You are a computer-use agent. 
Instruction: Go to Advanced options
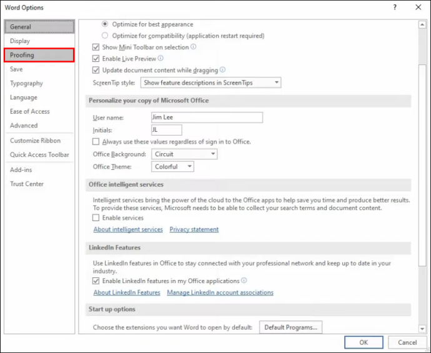click(39, 126)
